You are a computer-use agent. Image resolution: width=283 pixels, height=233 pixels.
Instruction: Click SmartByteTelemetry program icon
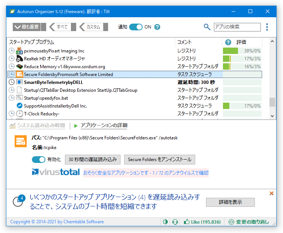(x=19, y=82)
